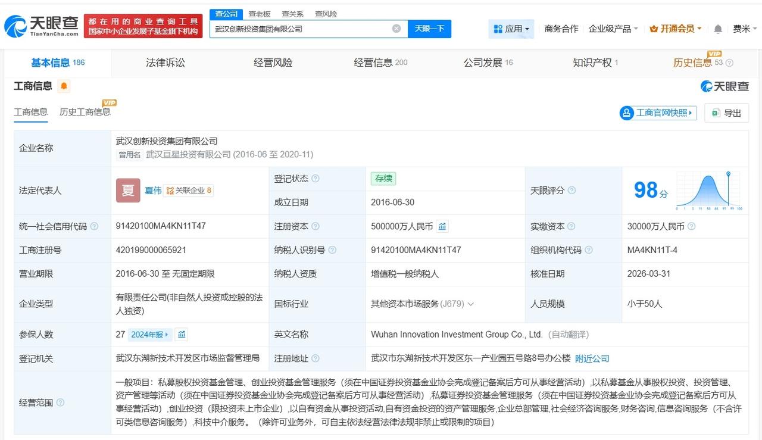This screenshot has width=762, height=440.
Task: Switch to the 查关系 search mode
Action: tap(292, 14)
